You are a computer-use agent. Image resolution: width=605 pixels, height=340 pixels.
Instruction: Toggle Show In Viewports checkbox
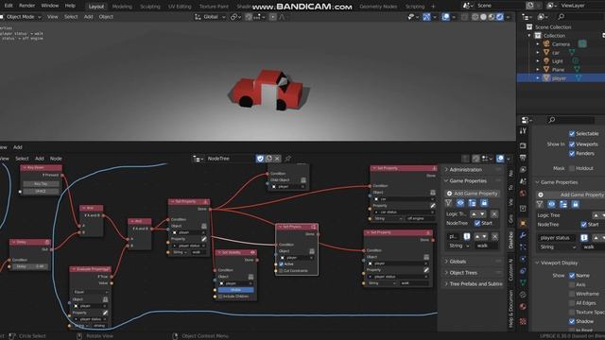tap(572, 144)
